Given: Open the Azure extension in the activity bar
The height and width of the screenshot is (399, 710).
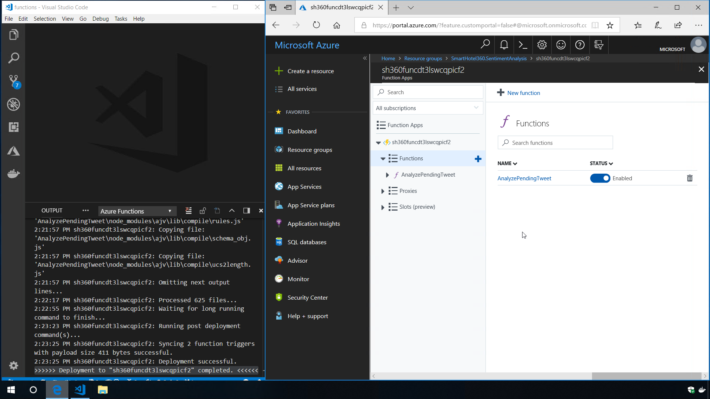Looking at the screenshot, I should coord(14,151).
